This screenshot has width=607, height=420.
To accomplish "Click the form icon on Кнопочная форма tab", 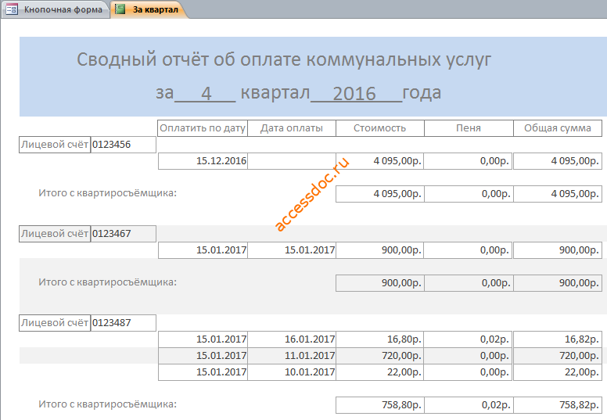I will pos(12,9).
